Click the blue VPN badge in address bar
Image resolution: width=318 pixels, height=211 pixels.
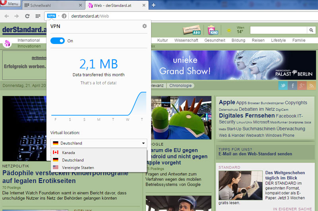point(51,16)
